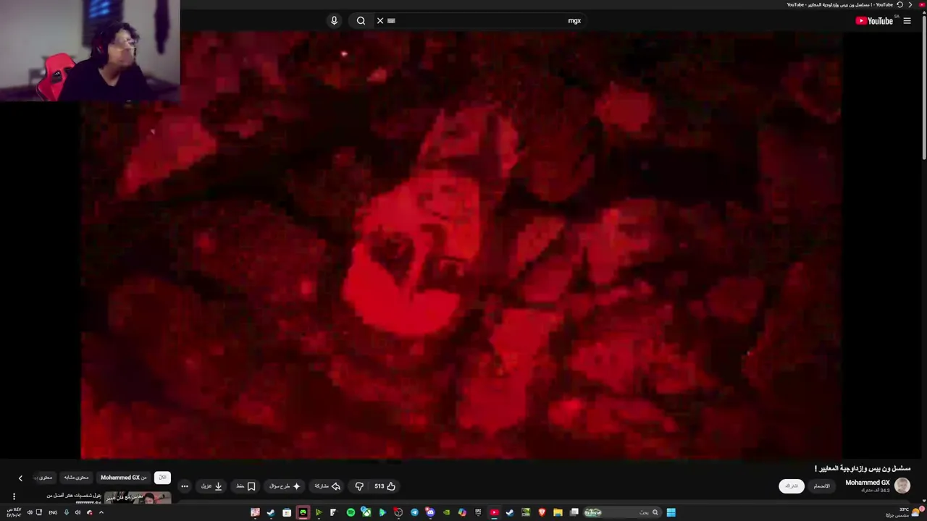Open Epic Games launcher from taskbar
927x521 pixels.
479,512
